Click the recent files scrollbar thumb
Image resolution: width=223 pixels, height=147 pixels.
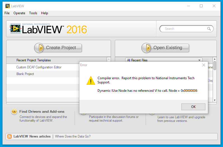click(215, 66)
